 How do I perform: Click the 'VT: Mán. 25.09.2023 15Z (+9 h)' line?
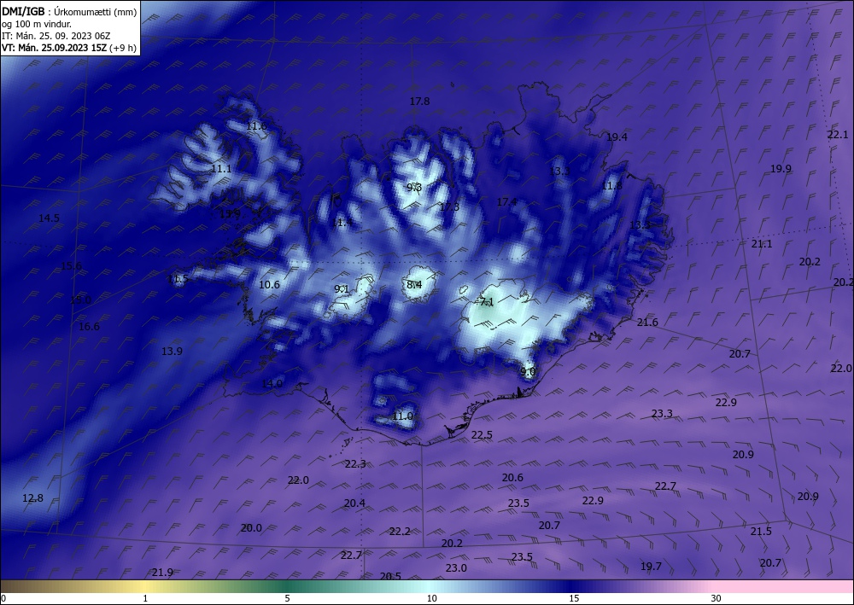click(69, 48)
